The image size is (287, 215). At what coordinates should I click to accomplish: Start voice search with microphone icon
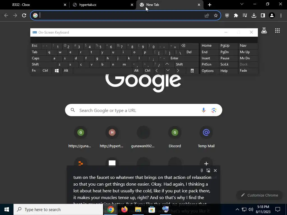coord(203,110)
